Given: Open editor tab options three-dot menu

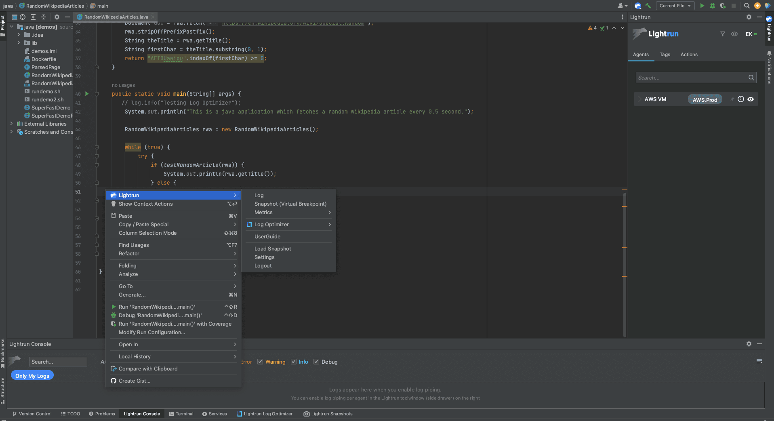Looking at the screenshot, I should [622, 17].
